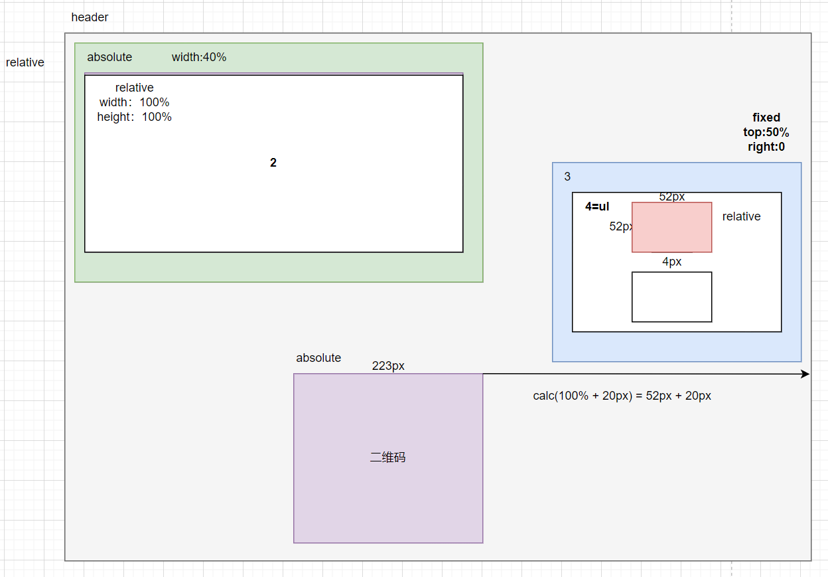828x577 pixels.
Task: Select the bold "2" label in white box
Action: tap(273, 163)
